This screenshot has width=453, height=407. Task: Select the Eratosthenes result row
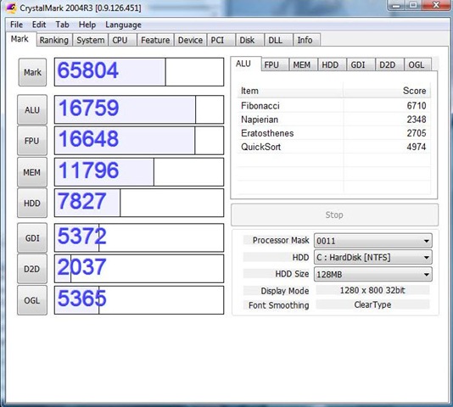333,133
